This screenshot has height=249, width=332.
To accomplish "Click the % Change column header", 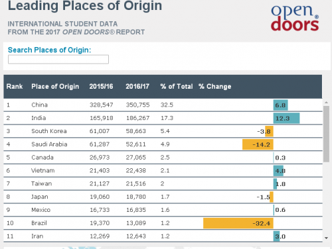I will (215, 86).
